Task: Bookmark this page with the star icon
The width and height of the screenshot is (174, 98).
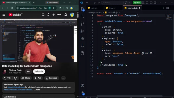Action: point(53,8)
